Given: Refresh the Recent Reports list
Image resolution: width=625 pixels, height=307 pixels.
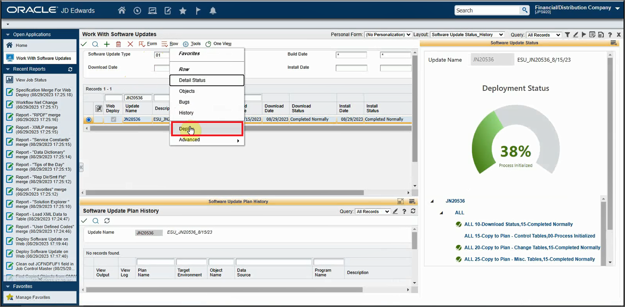Looking at the screenshot, I should pyautogui.click(x=70, y=69).
